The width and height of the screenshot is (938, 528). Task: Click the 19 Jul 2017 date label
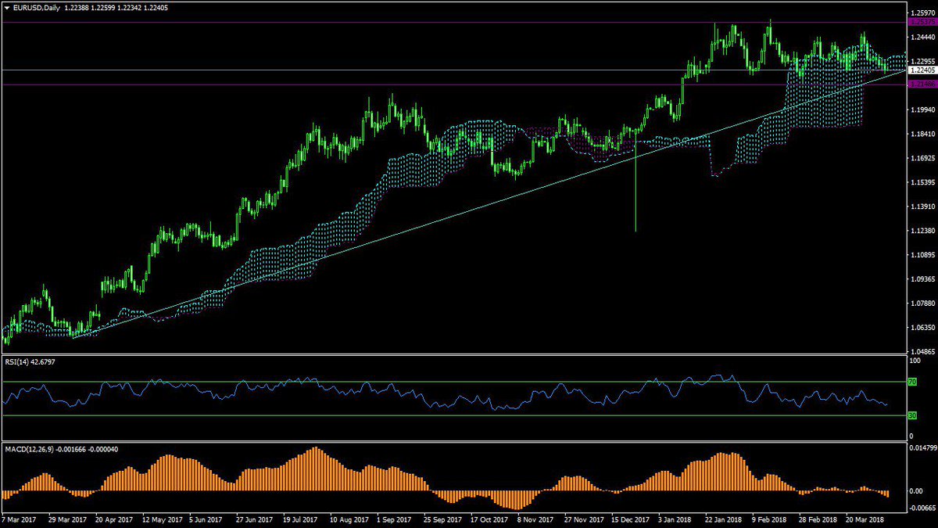point(301,519)
